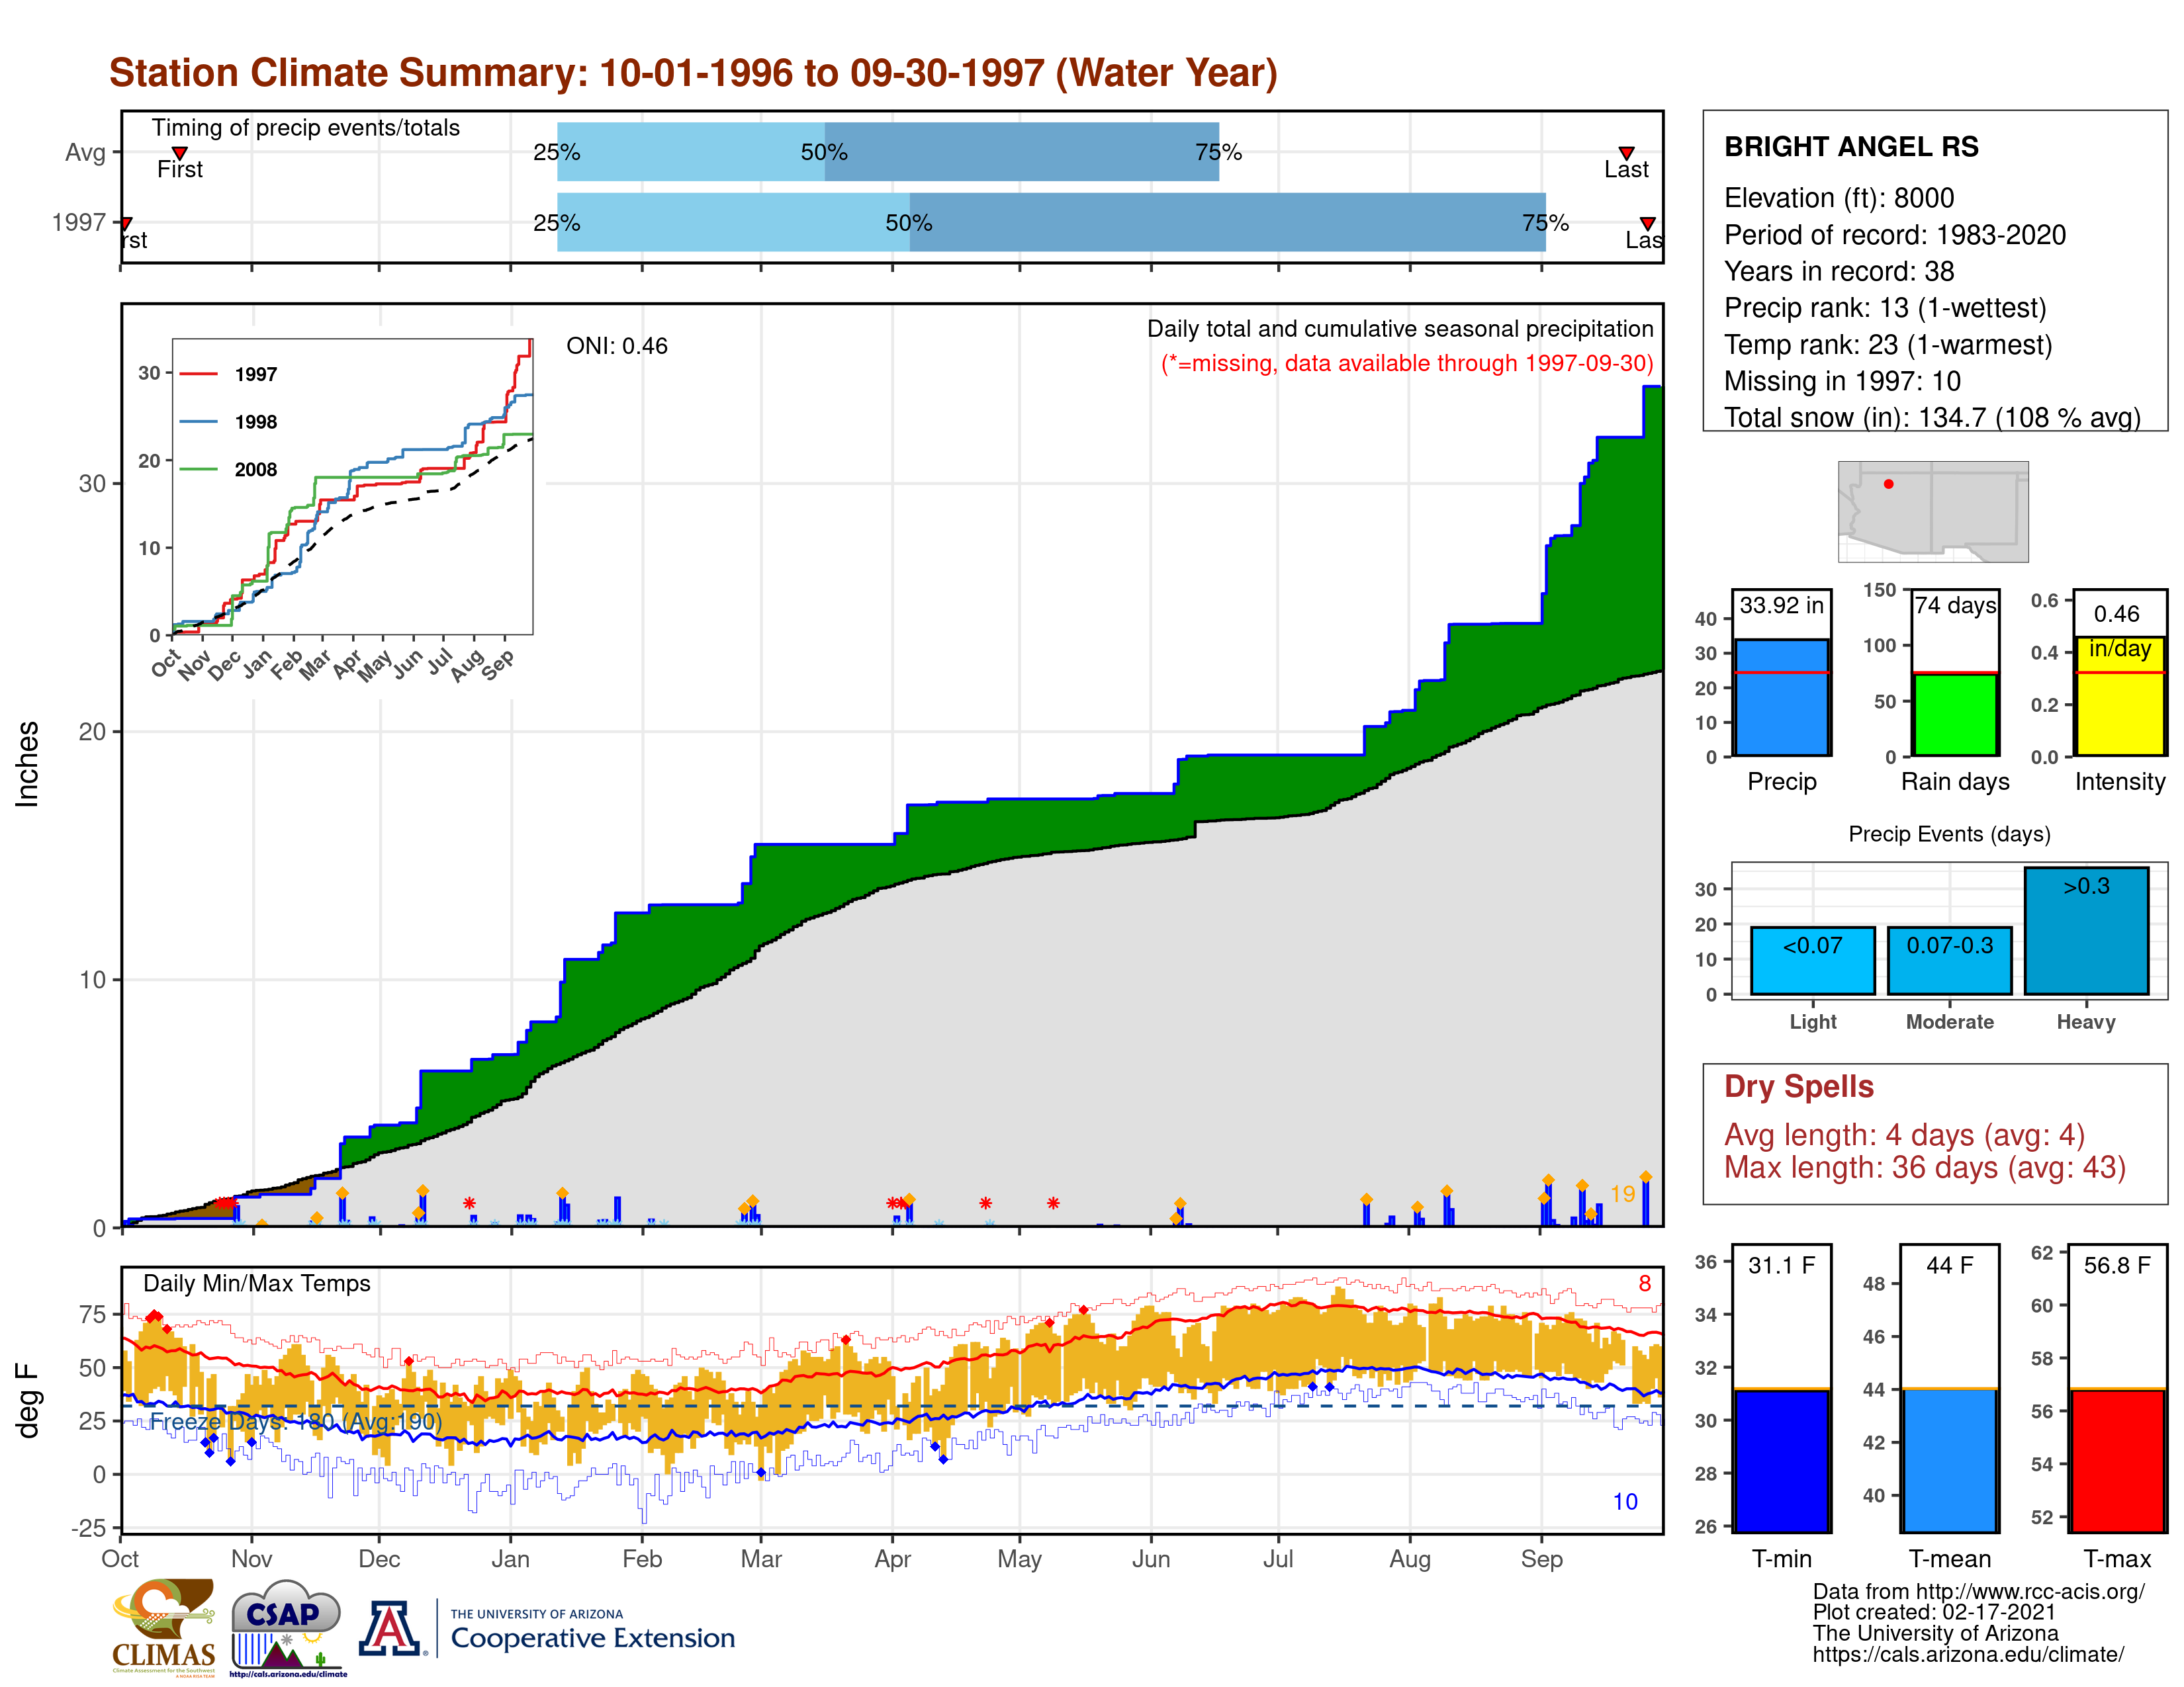Click the 'Daily Min/Max Temps' title
This screenshot has width=2184, height=1687.
point(256,1283)
